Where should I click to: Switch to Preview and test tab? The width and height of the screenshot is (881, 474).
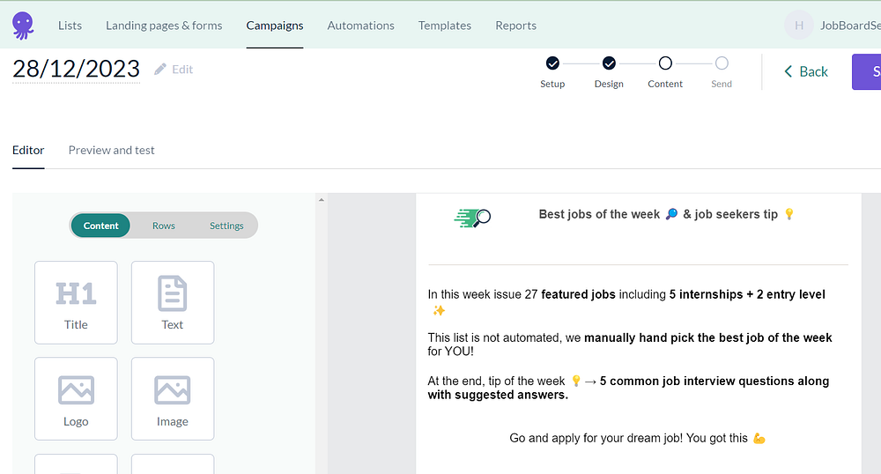tap(111, 151)
